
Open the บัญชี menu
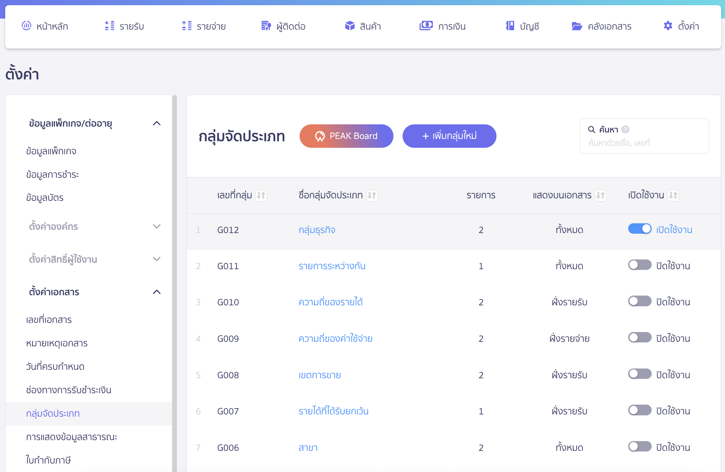point(522,26)
